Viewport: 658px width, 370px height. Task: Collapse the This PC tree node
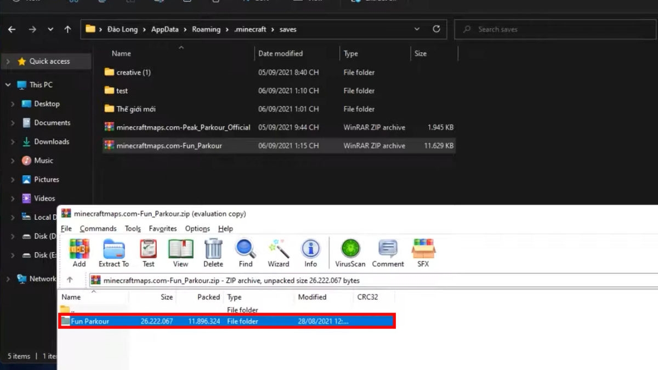pos(8,85)
